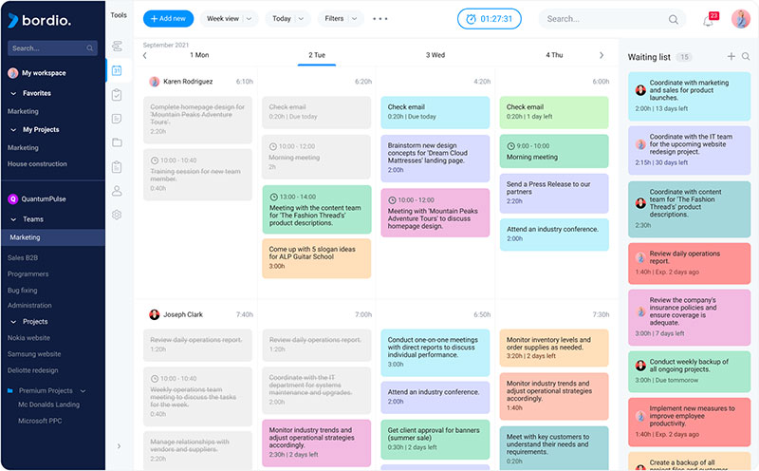The width and height of the screenshot is (759, 471).
Task: Open 'Send a Press Release' task card
Action: tap(554, 194)
